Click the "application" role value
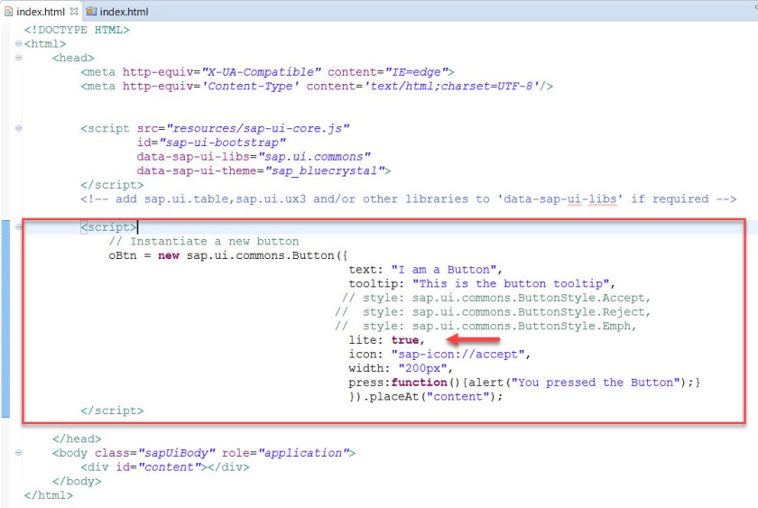Screen dimensions: 758x508 point(303,452)
